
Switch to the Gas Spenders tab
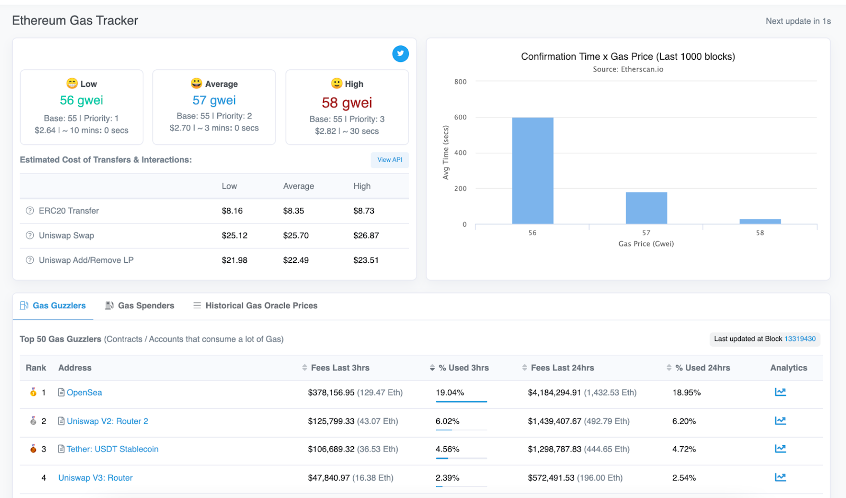click(x=140, y=306)
